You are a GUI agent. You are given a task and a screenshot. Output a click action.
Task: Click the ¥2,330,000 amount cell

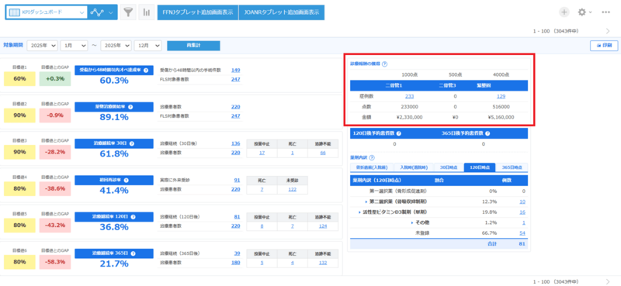(x=410, y=117)
